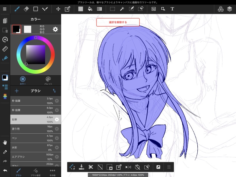Click the hue ring handle on color wheel
236x177 pixels.
click(x=35, y=37)
